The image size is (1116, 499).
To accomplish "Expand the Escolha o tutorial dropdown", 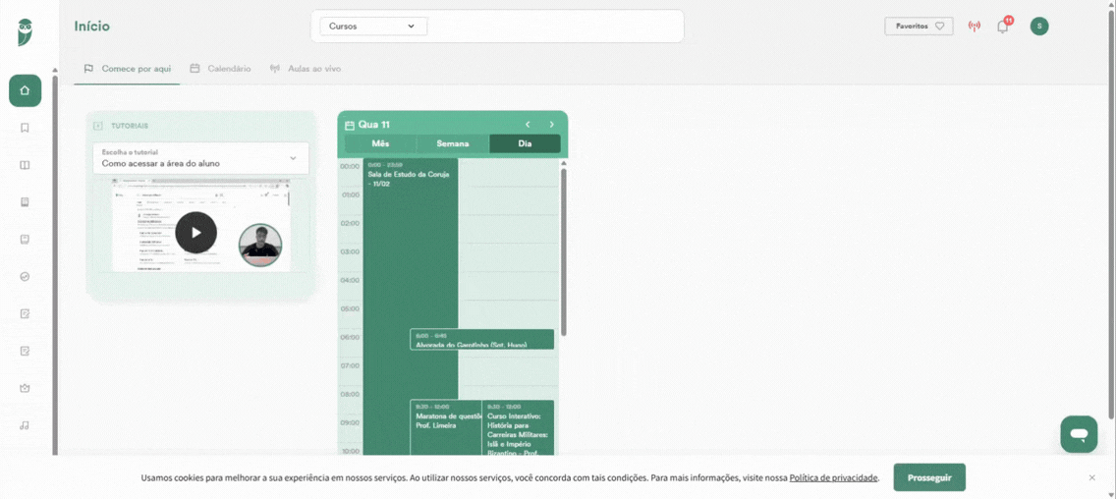I will click(200, 158).
